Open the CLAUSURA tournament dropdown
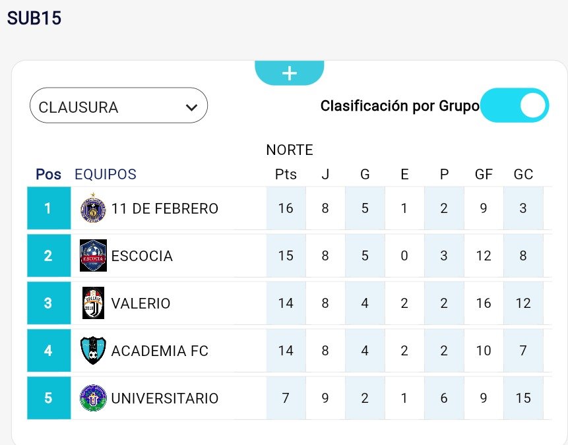The width and height of the screenshot is (568, 445). [x=119, y=107]
